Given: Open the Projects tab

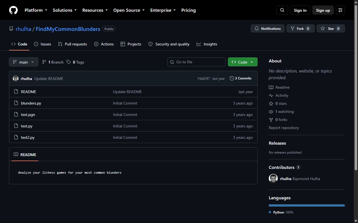Looking at the screenshot, I should tap(131, 44).
